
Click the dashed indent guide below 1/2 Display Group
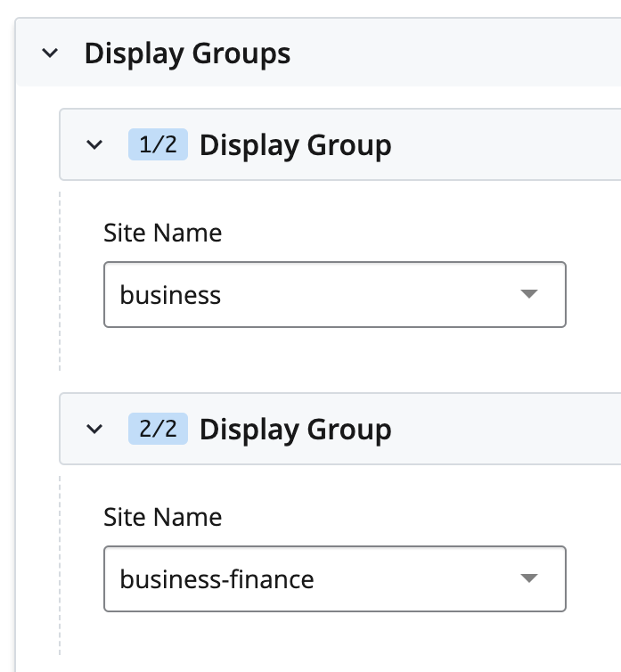click(x=60, y=281)
